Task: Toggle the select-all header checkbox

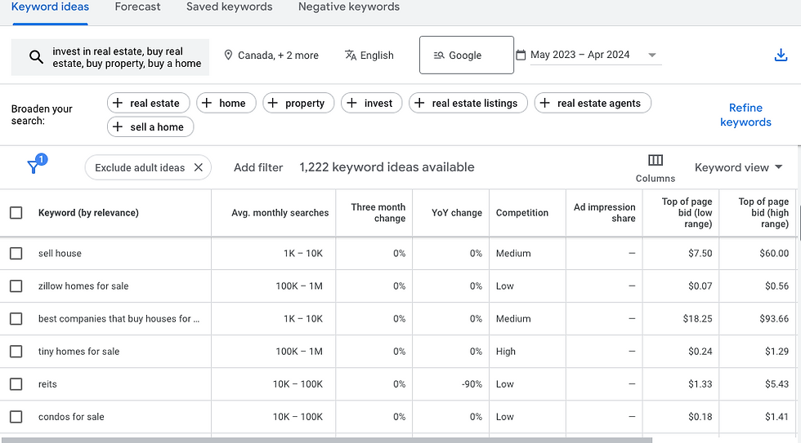Action: coord(16,213)
